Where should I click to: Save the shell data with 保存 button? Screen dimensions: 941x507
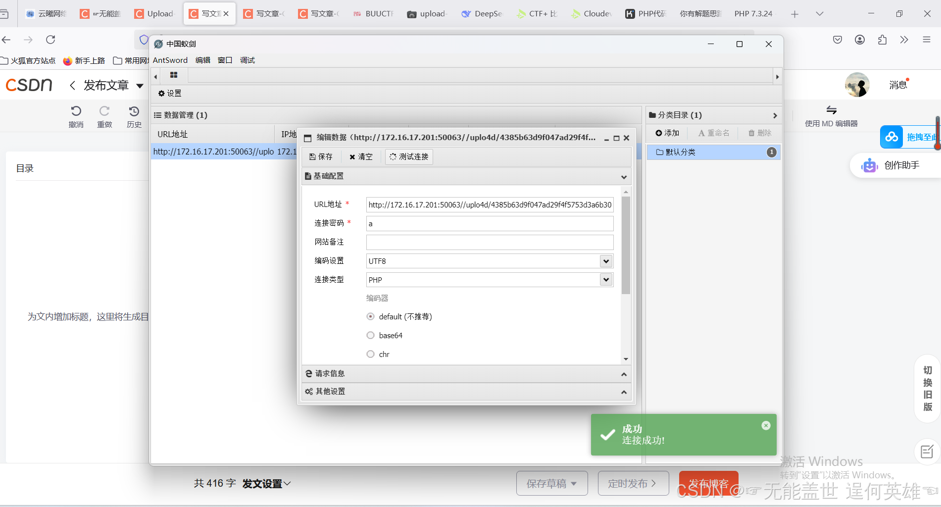(321, 156)
